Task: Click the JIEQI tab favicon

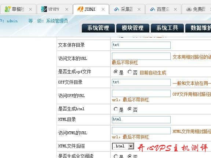Action: point(80,9)
